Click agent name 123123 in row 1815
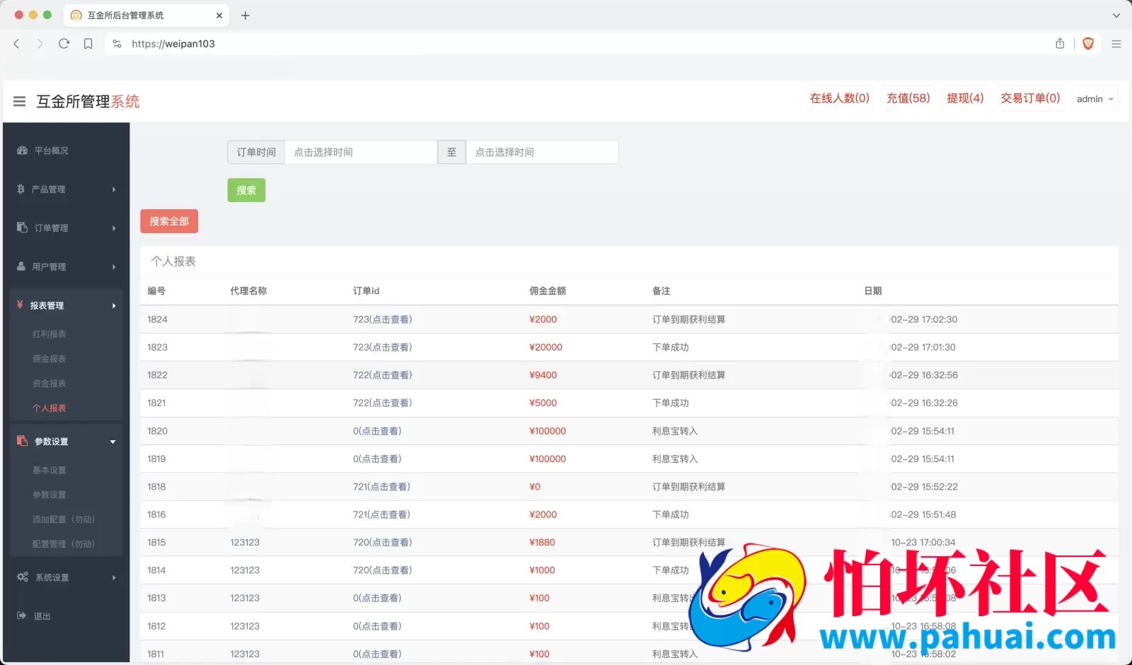The image size is (1132, 665). coord(245,543)
